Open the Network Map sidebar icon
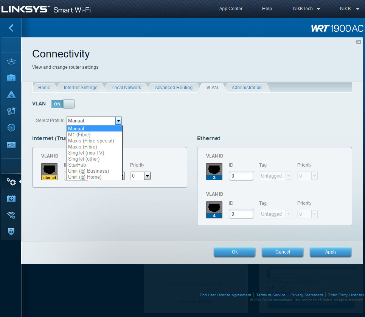Image resolution: width=365 pixels, height=317 pixels. click(11, 62)
